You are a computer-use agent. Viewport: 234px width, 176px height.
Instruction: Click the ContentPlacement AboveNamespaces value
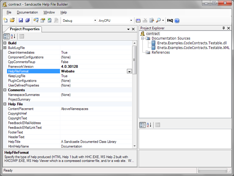point(75,109)
